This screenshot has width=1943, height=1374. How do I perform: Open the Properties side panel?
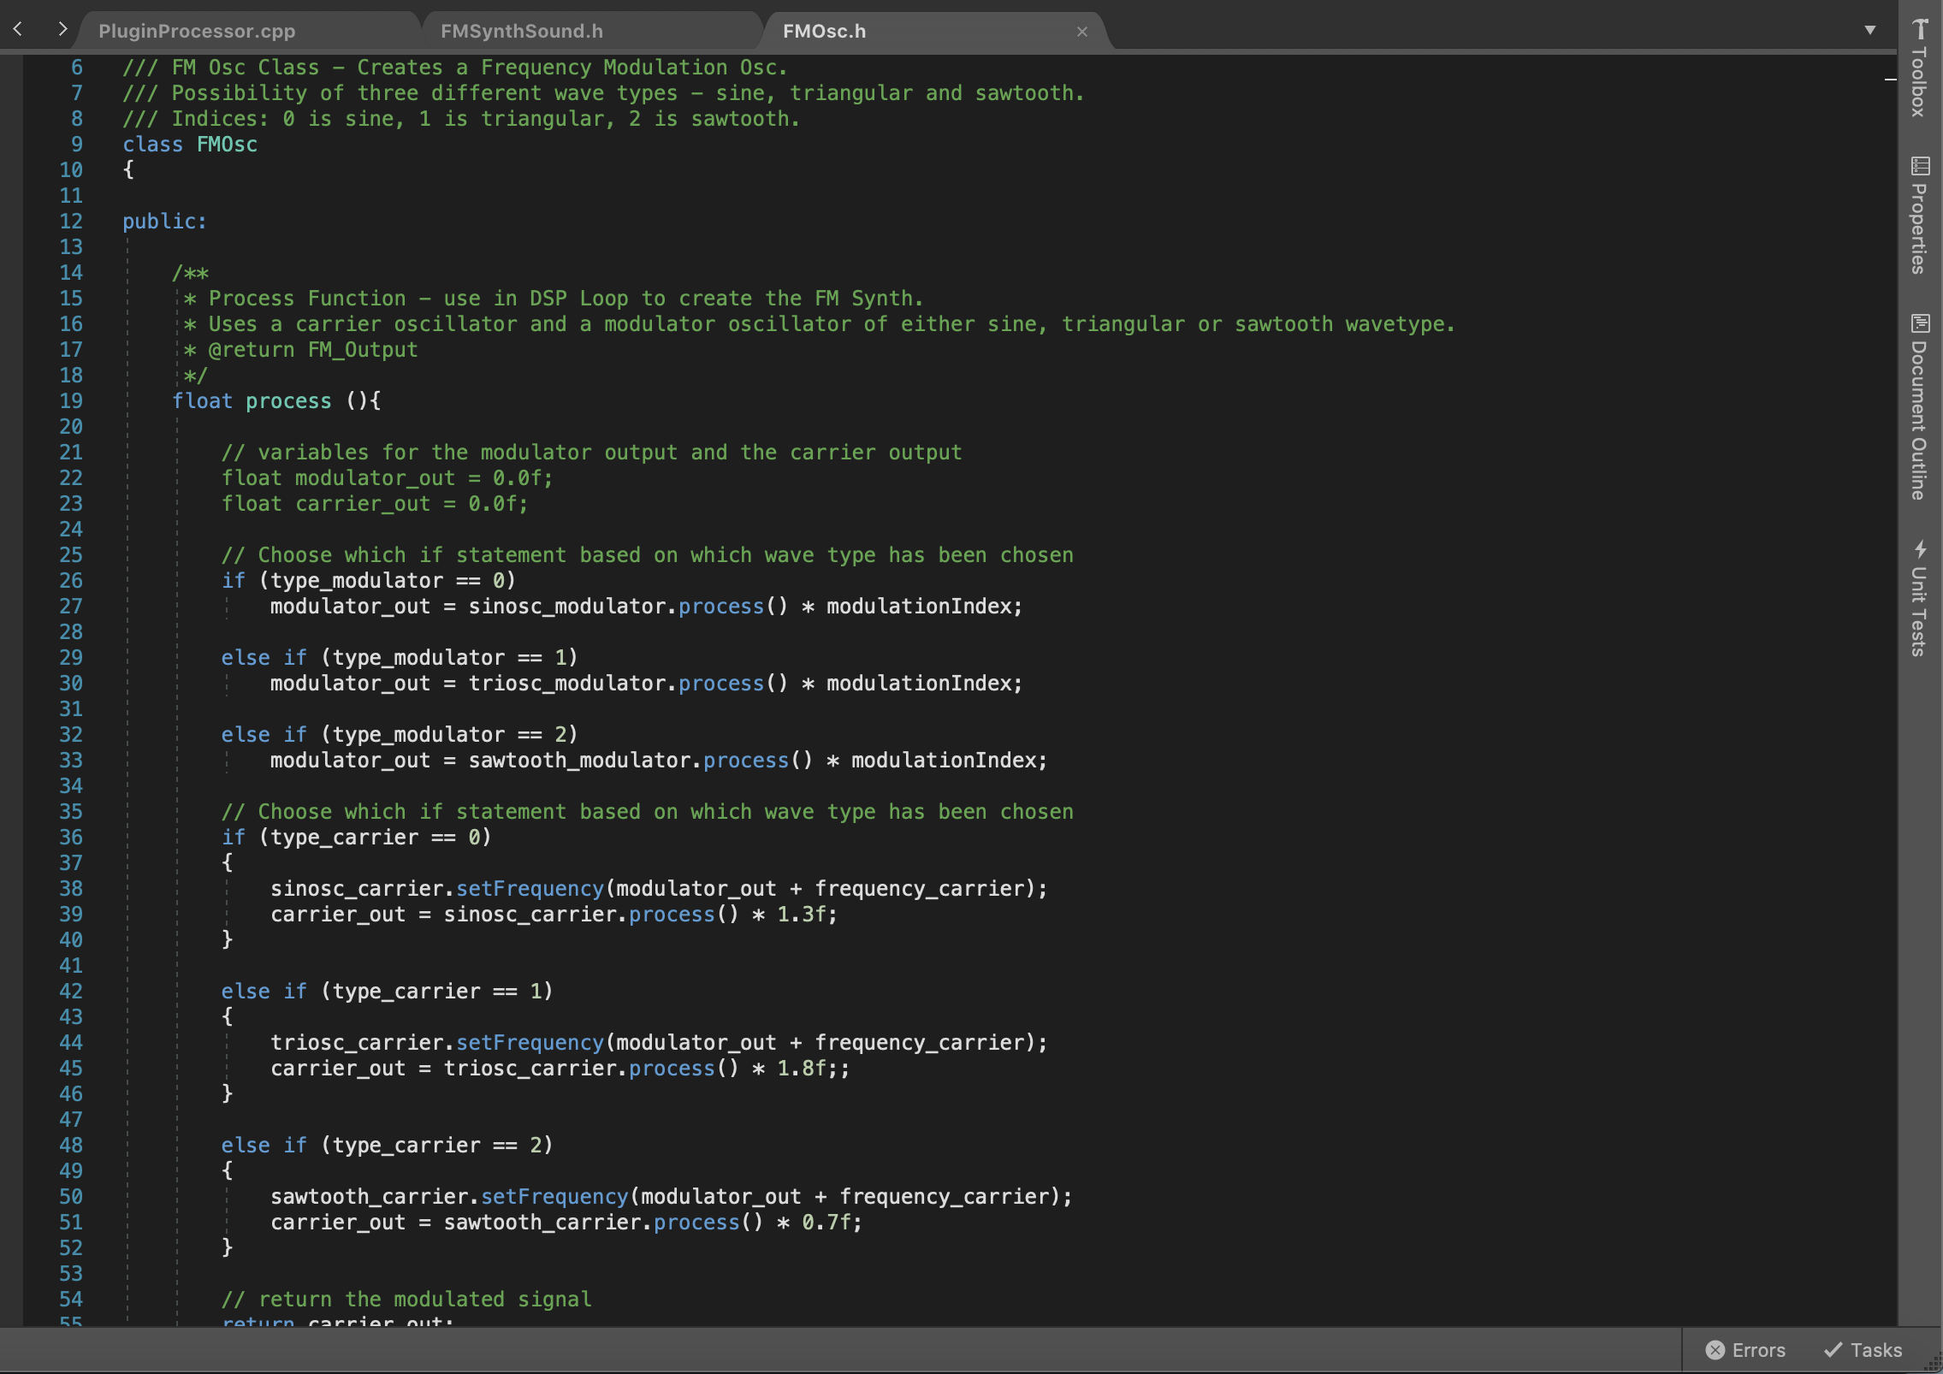pyautogui.click(x=1920, y=216)
